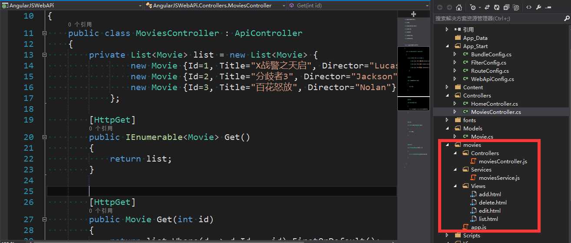Click the movies folder icon

[x=458, y=145]
